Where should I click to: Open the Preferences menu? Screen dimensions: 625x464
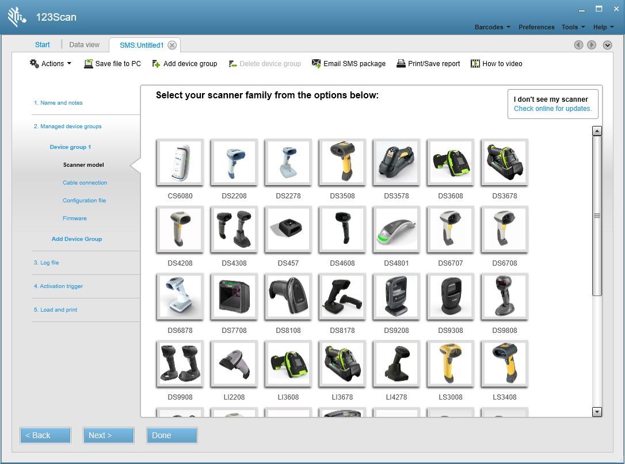pyautogui.click(x=536, y=27)
